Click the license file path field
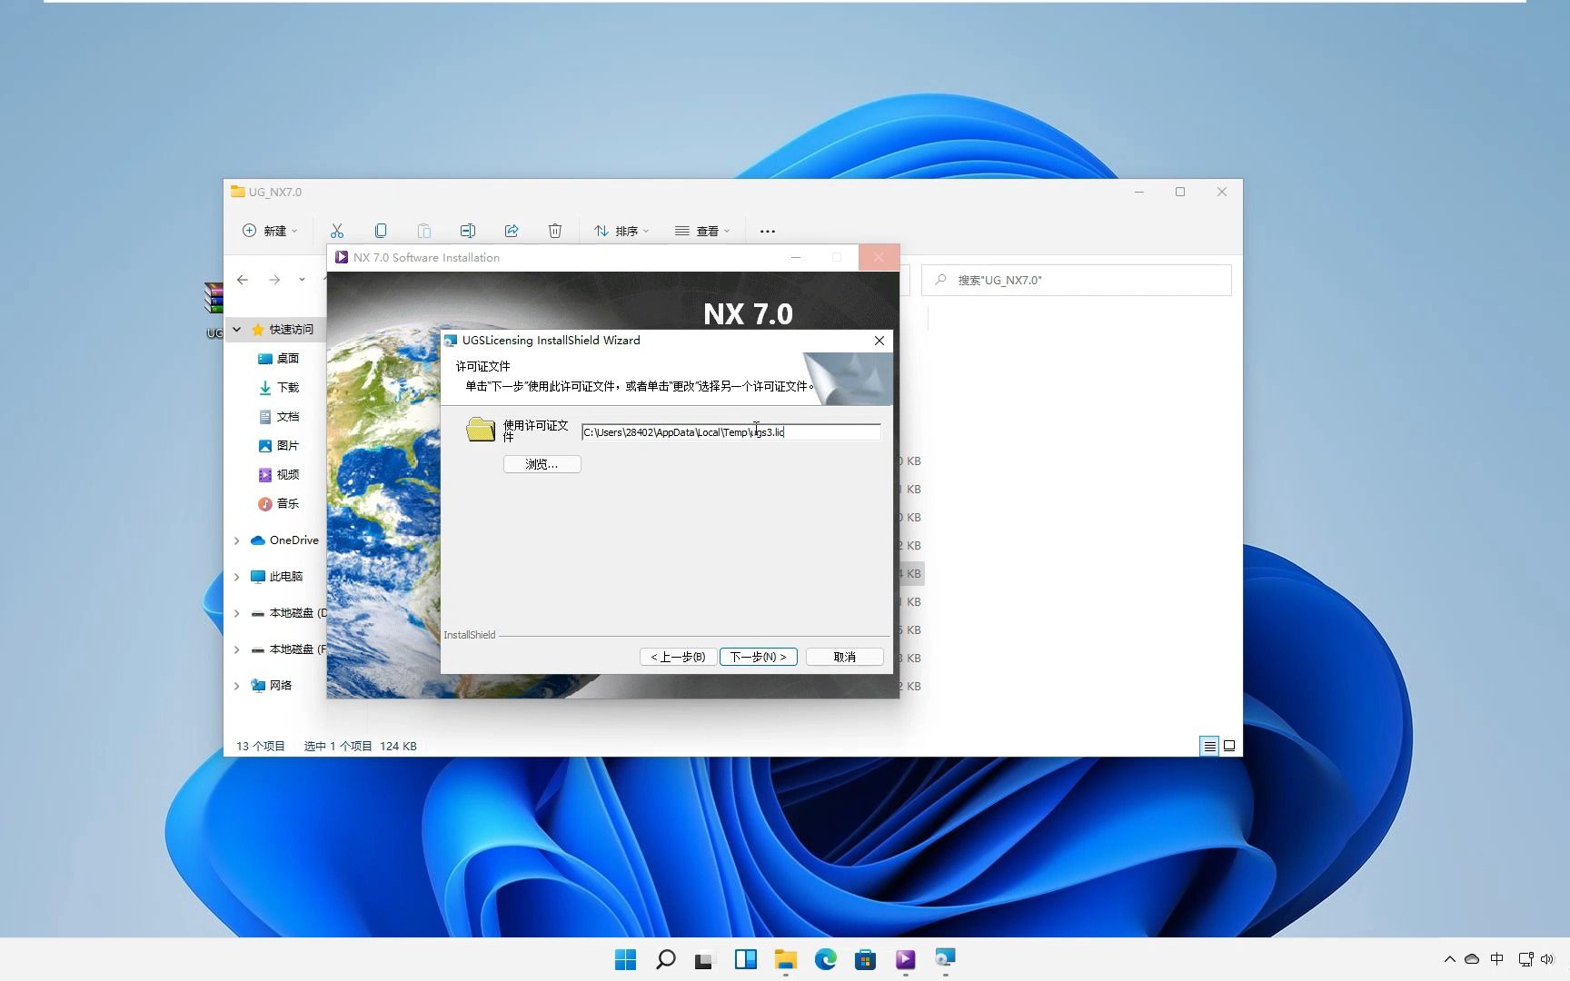This screenshot has height=981, width=1570. click(x=730, y=431)
